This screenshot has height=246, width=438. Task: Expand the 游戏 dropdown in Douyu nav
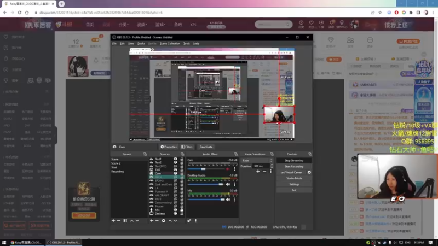(160, 25)
